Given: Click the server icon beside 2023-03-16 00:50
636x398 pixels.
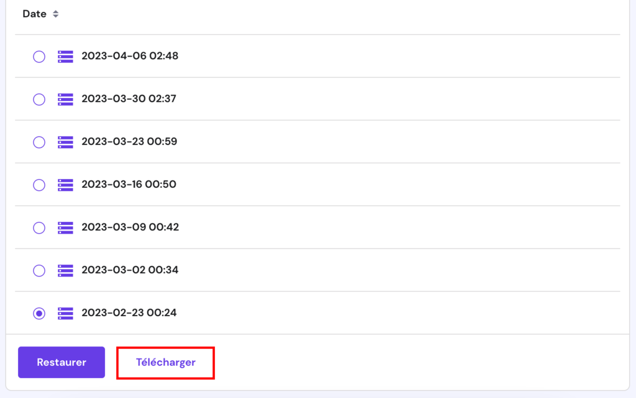Looking at the screenshot, I should (65, 185).
